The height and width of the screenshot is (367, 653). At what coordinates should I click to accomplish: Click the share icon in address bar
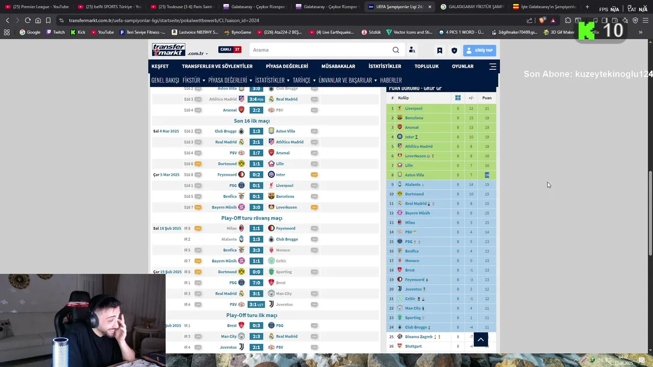point(530,20)
